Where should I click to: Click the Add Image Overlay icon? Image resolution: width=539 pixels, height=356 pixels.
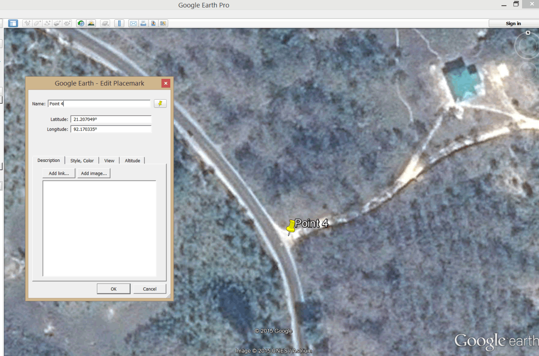pos(57,23)
